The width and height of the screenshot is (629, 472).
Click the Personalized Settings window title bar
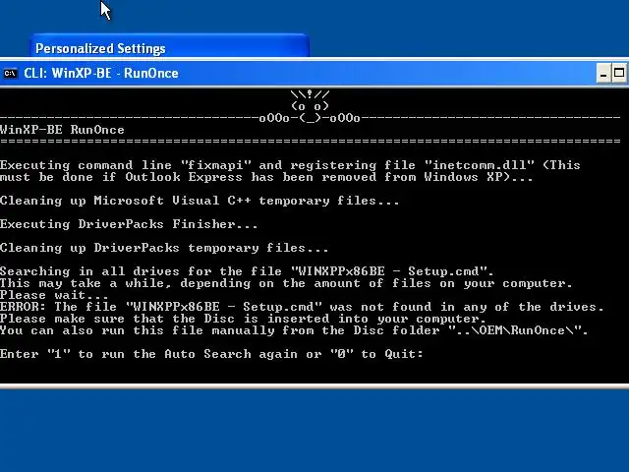tap(169, 47)
